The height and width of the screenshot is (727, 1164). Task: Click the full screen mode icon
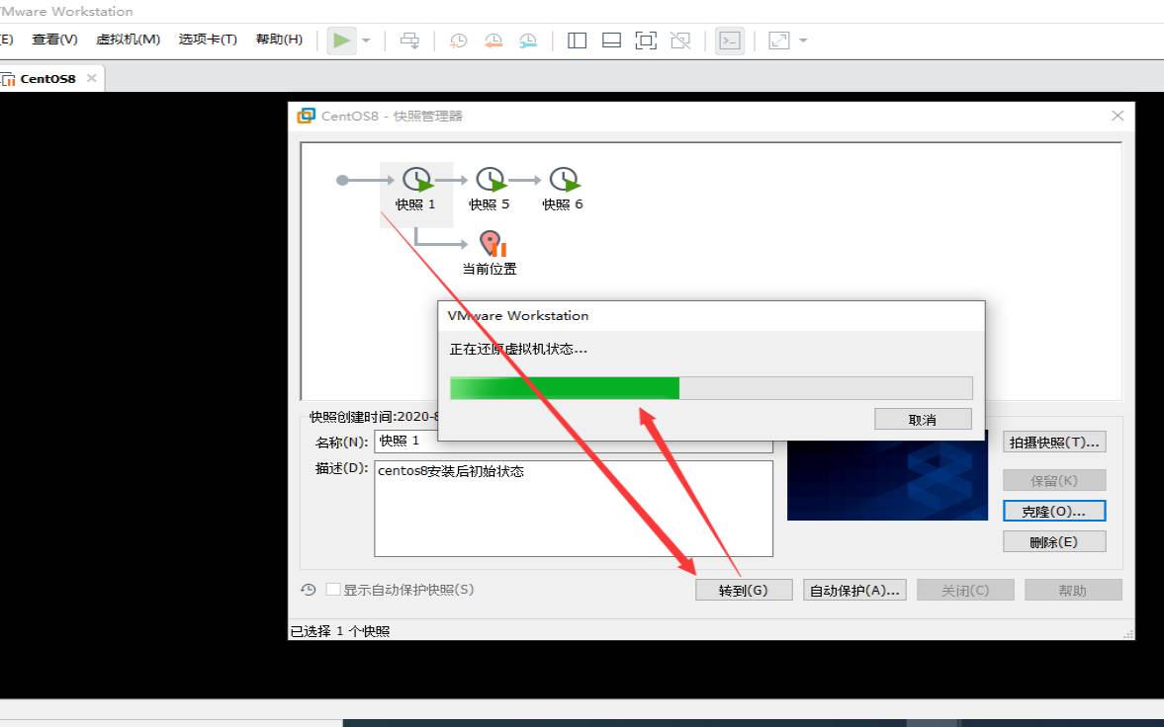click(646, 40)
